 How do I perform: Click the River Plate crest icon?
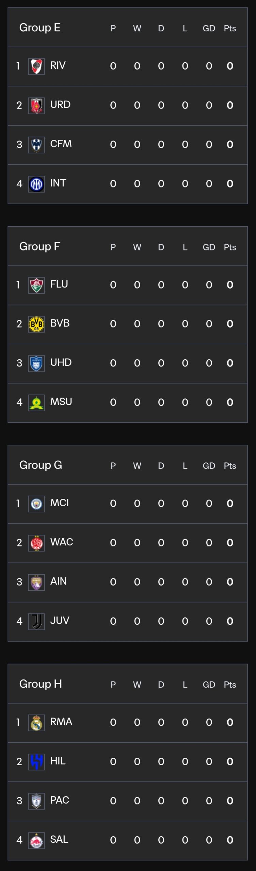click(36, 66)
